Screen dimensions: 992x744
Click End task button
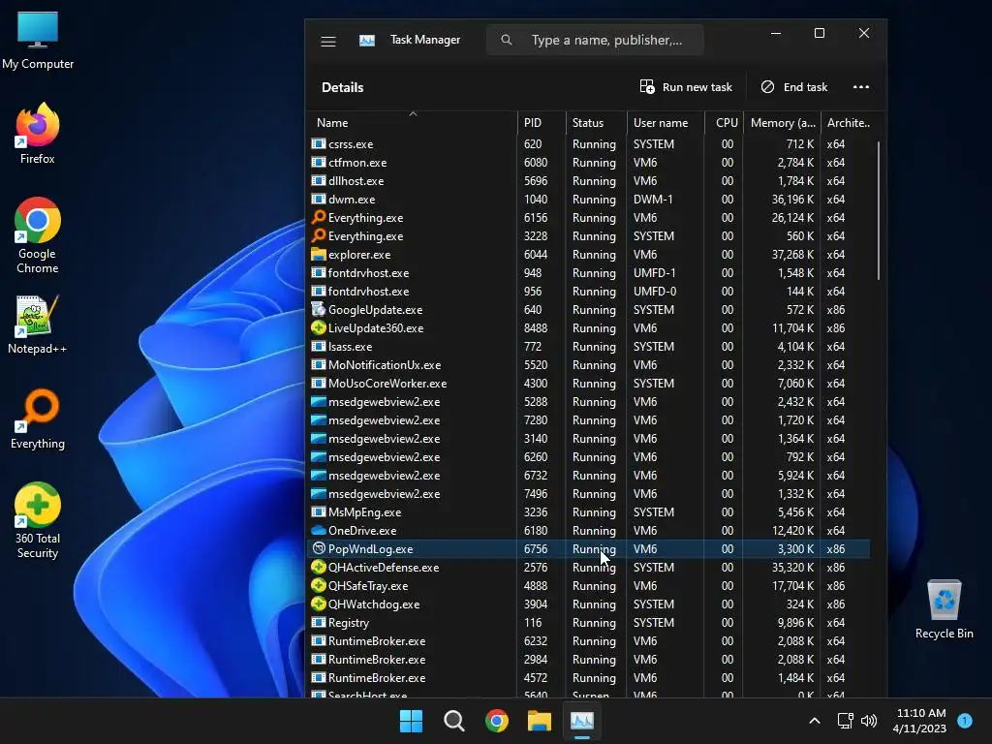click(794, 87)
